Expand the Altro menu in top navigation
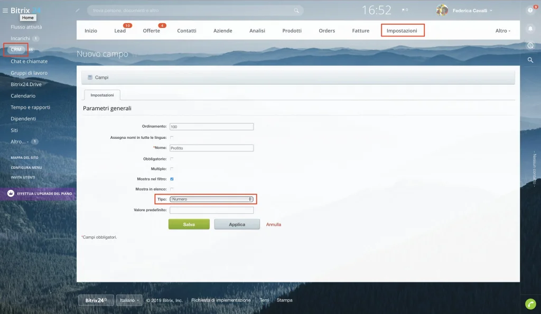 (503, 31)
